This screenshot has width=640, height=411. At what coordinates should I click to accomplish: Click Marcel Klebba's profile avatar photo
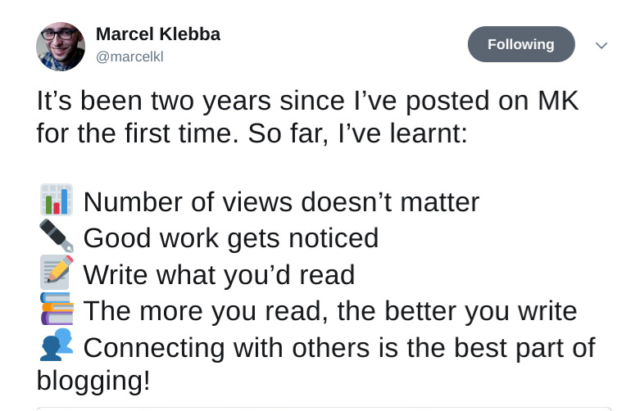click(x=61, y=47)
